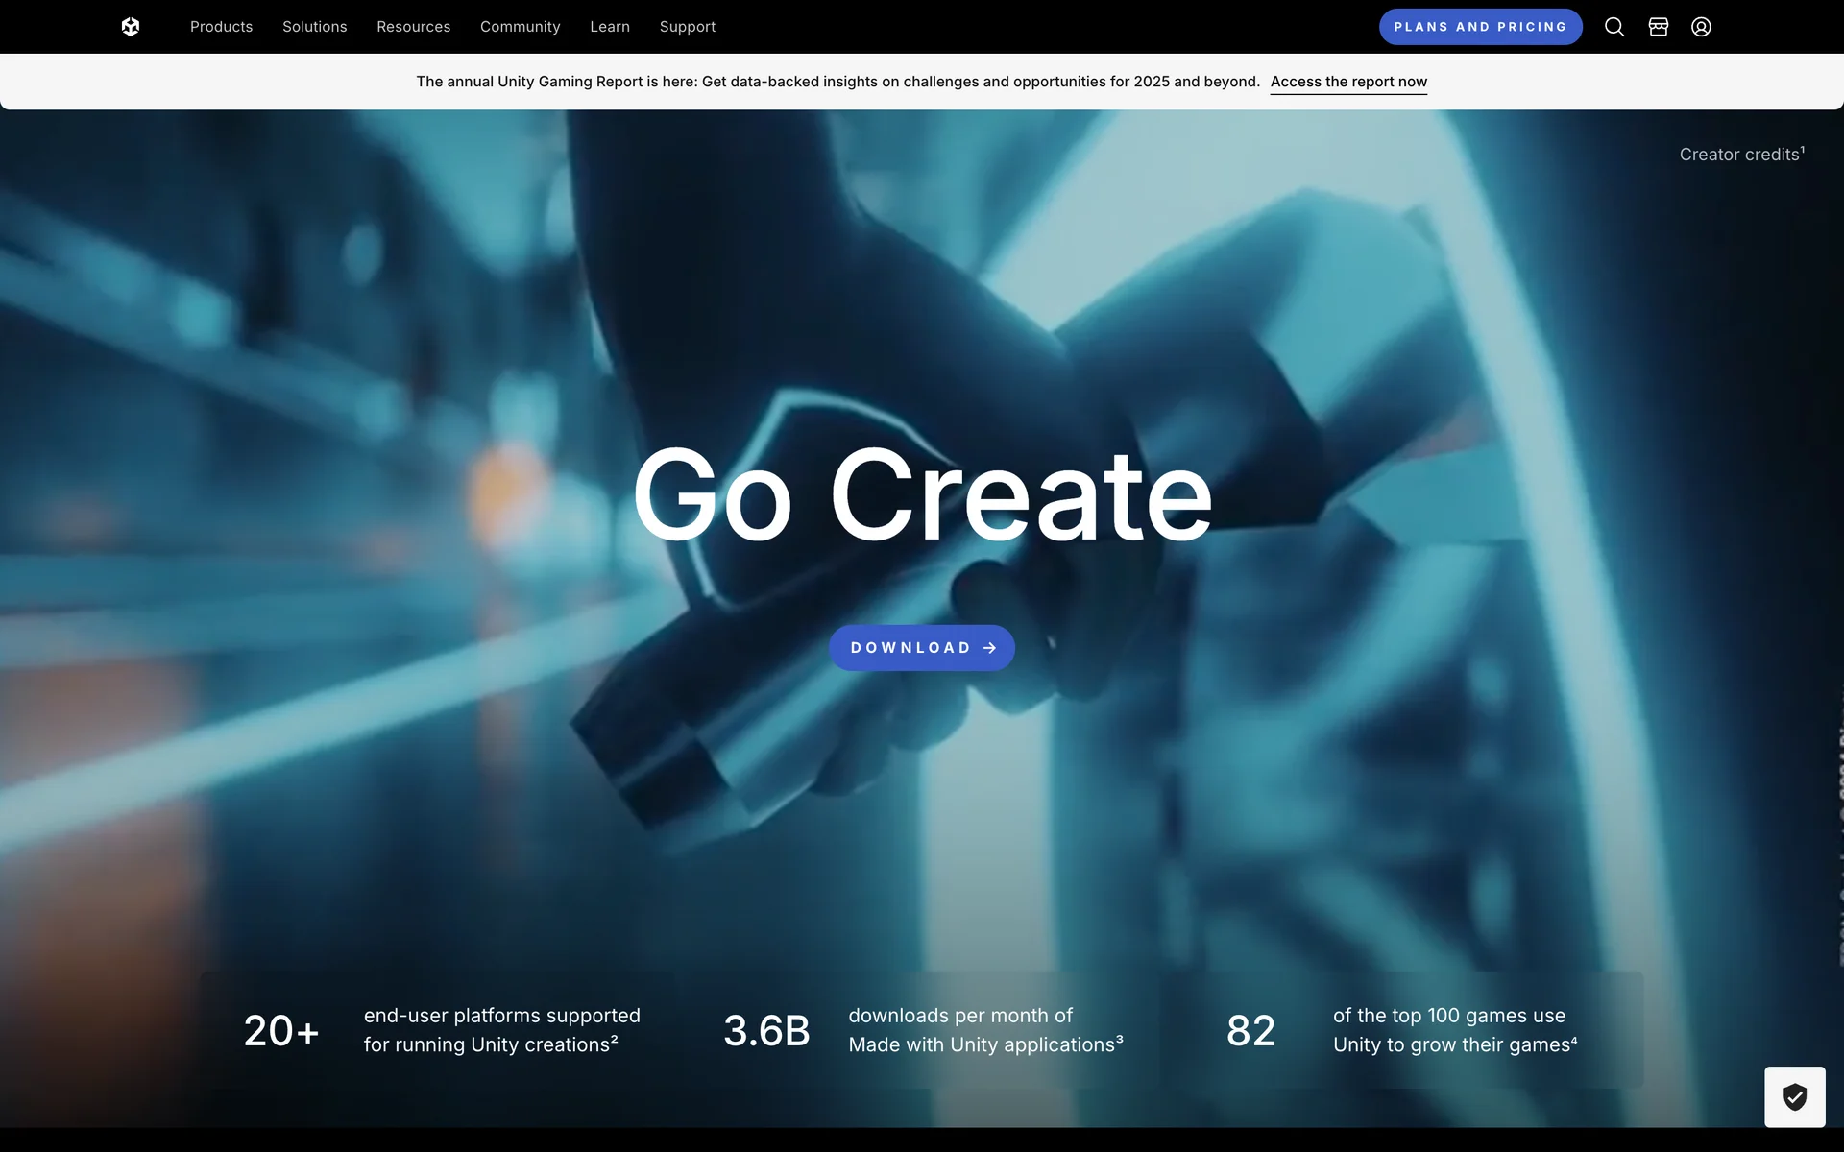Viewport: 1844px width, 1152px height.
Task: Open the Creator credits link
Action: pyautogui.click(x=1740, y=155)
